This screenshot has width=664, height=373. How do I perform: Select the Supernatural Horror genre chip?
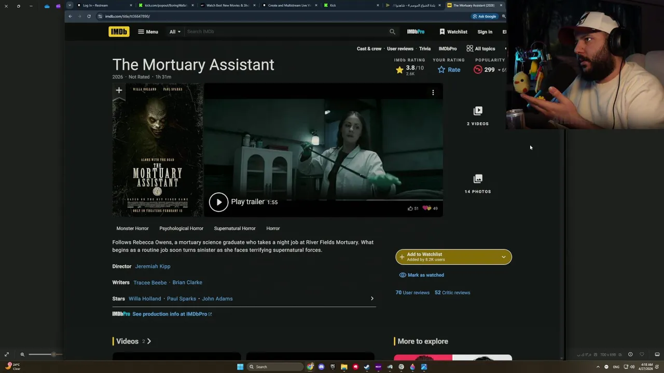point(234,228)
